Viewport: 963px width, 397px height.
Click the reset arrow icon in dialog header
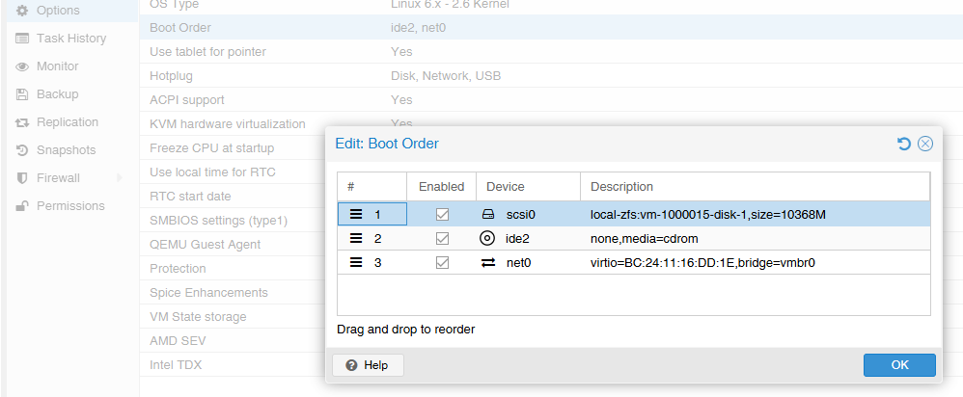point(903,144)
